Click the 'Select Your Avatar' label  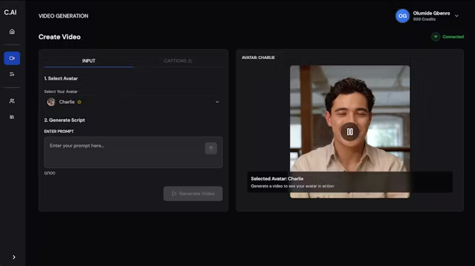click(x=61, y=92)
